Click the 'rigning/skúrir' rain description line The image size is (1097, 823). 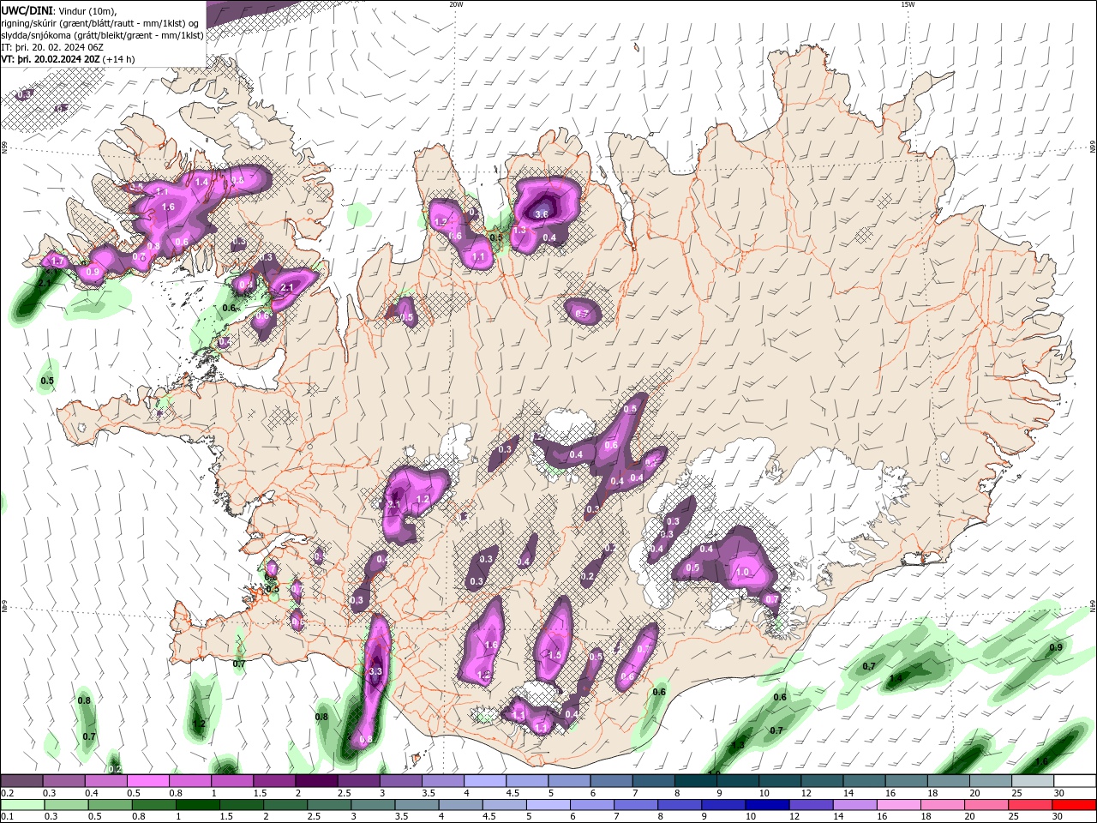point(101,22)
